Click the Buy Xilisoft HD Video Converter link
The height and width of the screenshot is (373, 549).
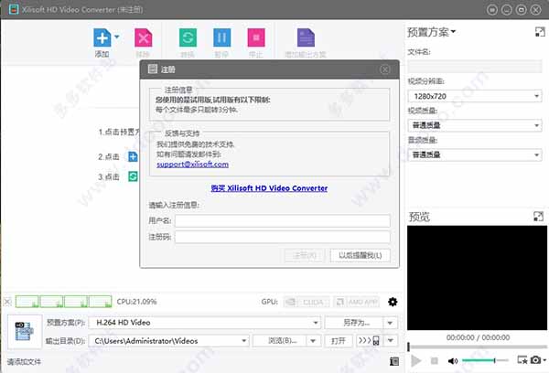tap(269, 188)
